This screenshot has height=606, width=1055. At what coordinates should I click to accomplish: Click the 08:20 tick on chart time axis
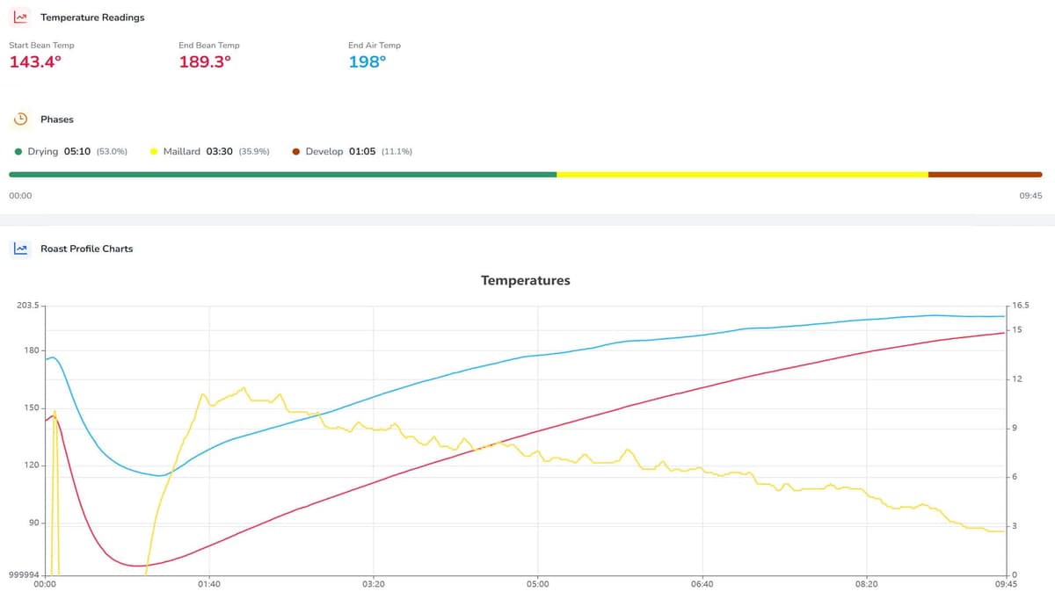(x=866, y=583)
